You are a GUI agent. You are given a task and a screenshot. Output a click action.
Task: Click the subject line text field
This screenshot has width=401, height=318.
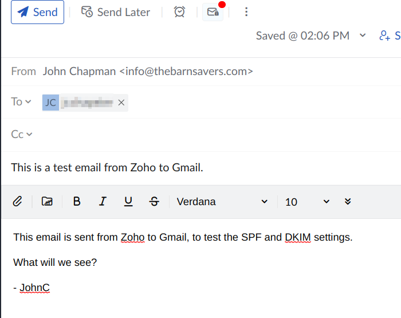pyautogui.click(x=201, y=168)
